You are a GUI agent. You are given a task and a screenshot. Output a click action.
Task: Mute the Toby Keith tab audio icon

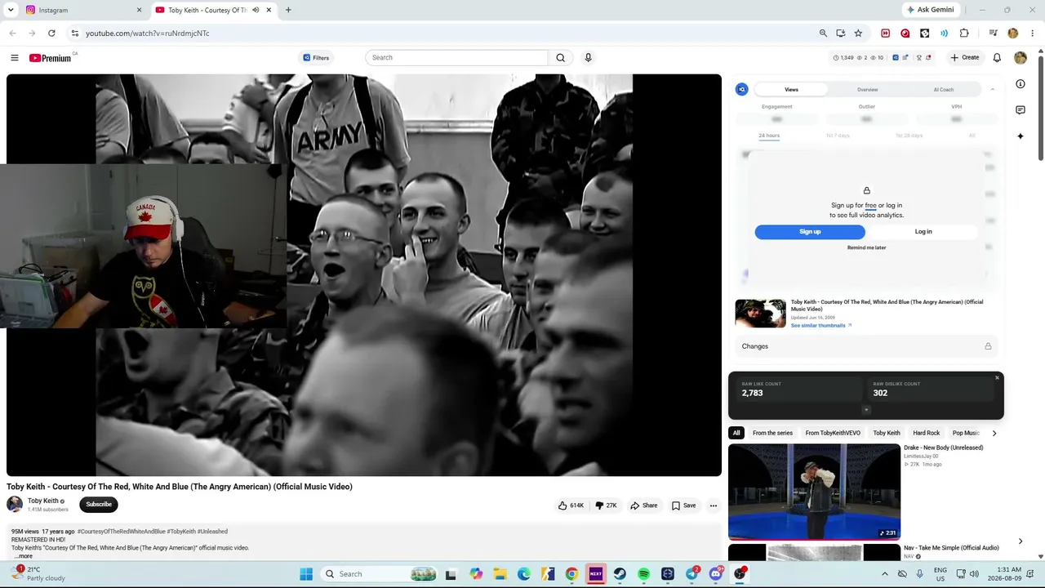pos(256,10)
